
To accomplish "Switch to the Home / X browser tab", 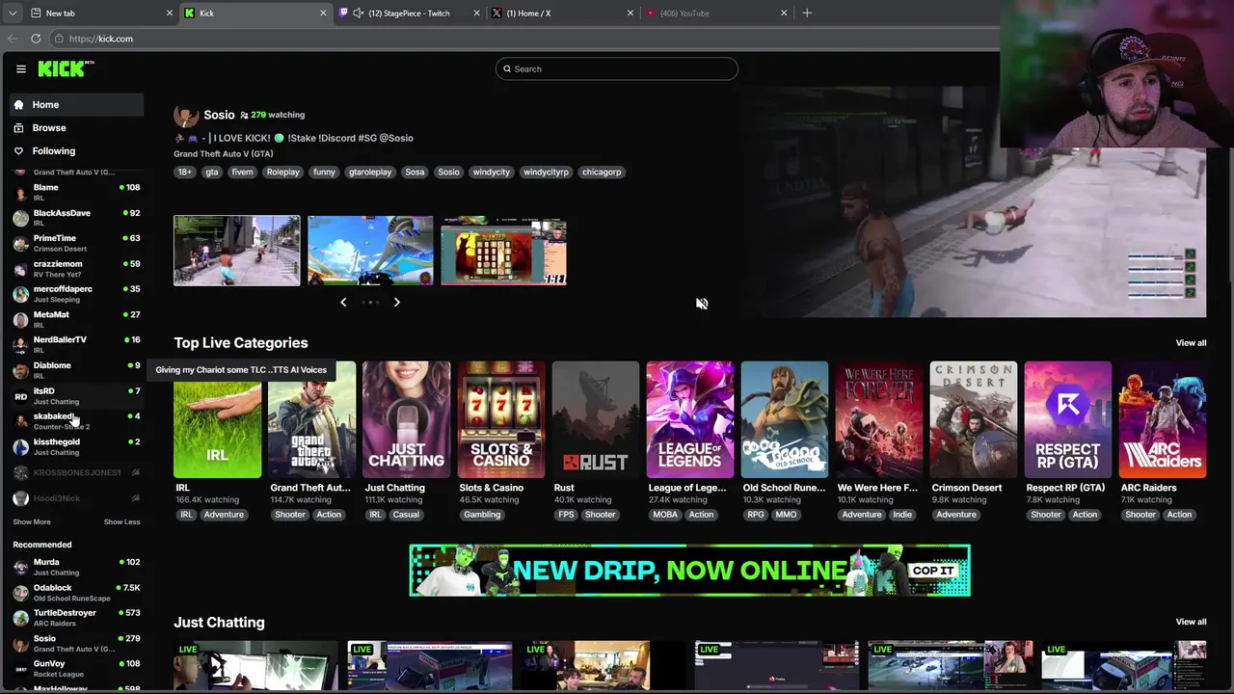I will pyautogui.click(x=561, y=13).
